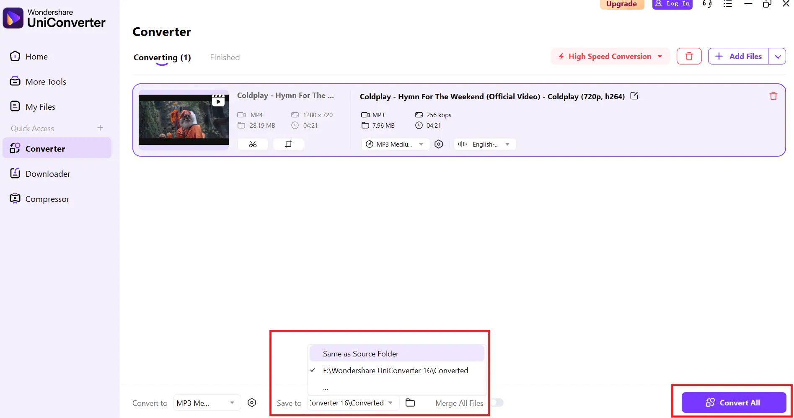Click the 28.19 MB source size
Screen dimensions: 794x418
tap(262, 125)
